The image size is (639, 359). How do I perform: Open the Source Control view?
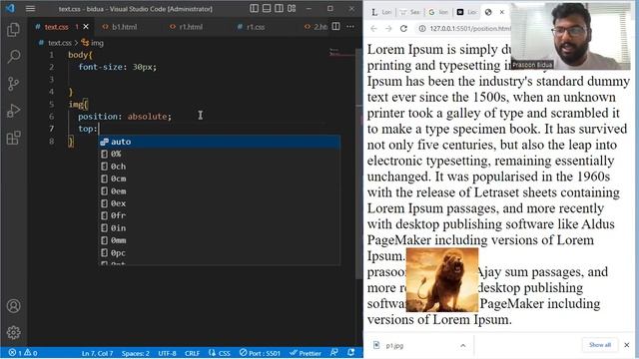click(13, 84)
